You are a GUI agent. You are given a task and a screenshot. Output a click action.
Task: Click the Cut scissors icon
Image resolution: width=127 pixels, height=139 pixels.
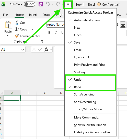click(17, 23)
